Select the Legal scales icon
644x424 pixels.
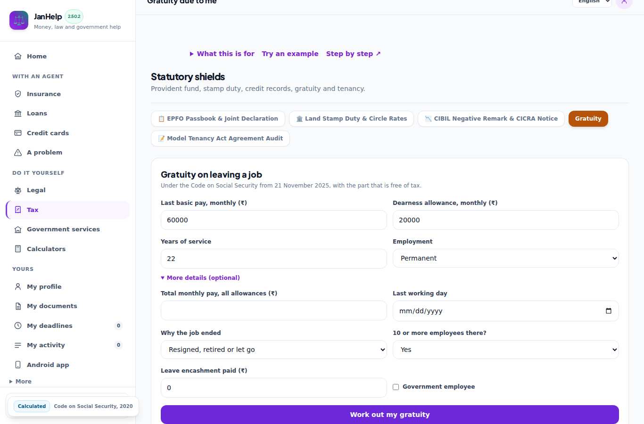(18, 190)
